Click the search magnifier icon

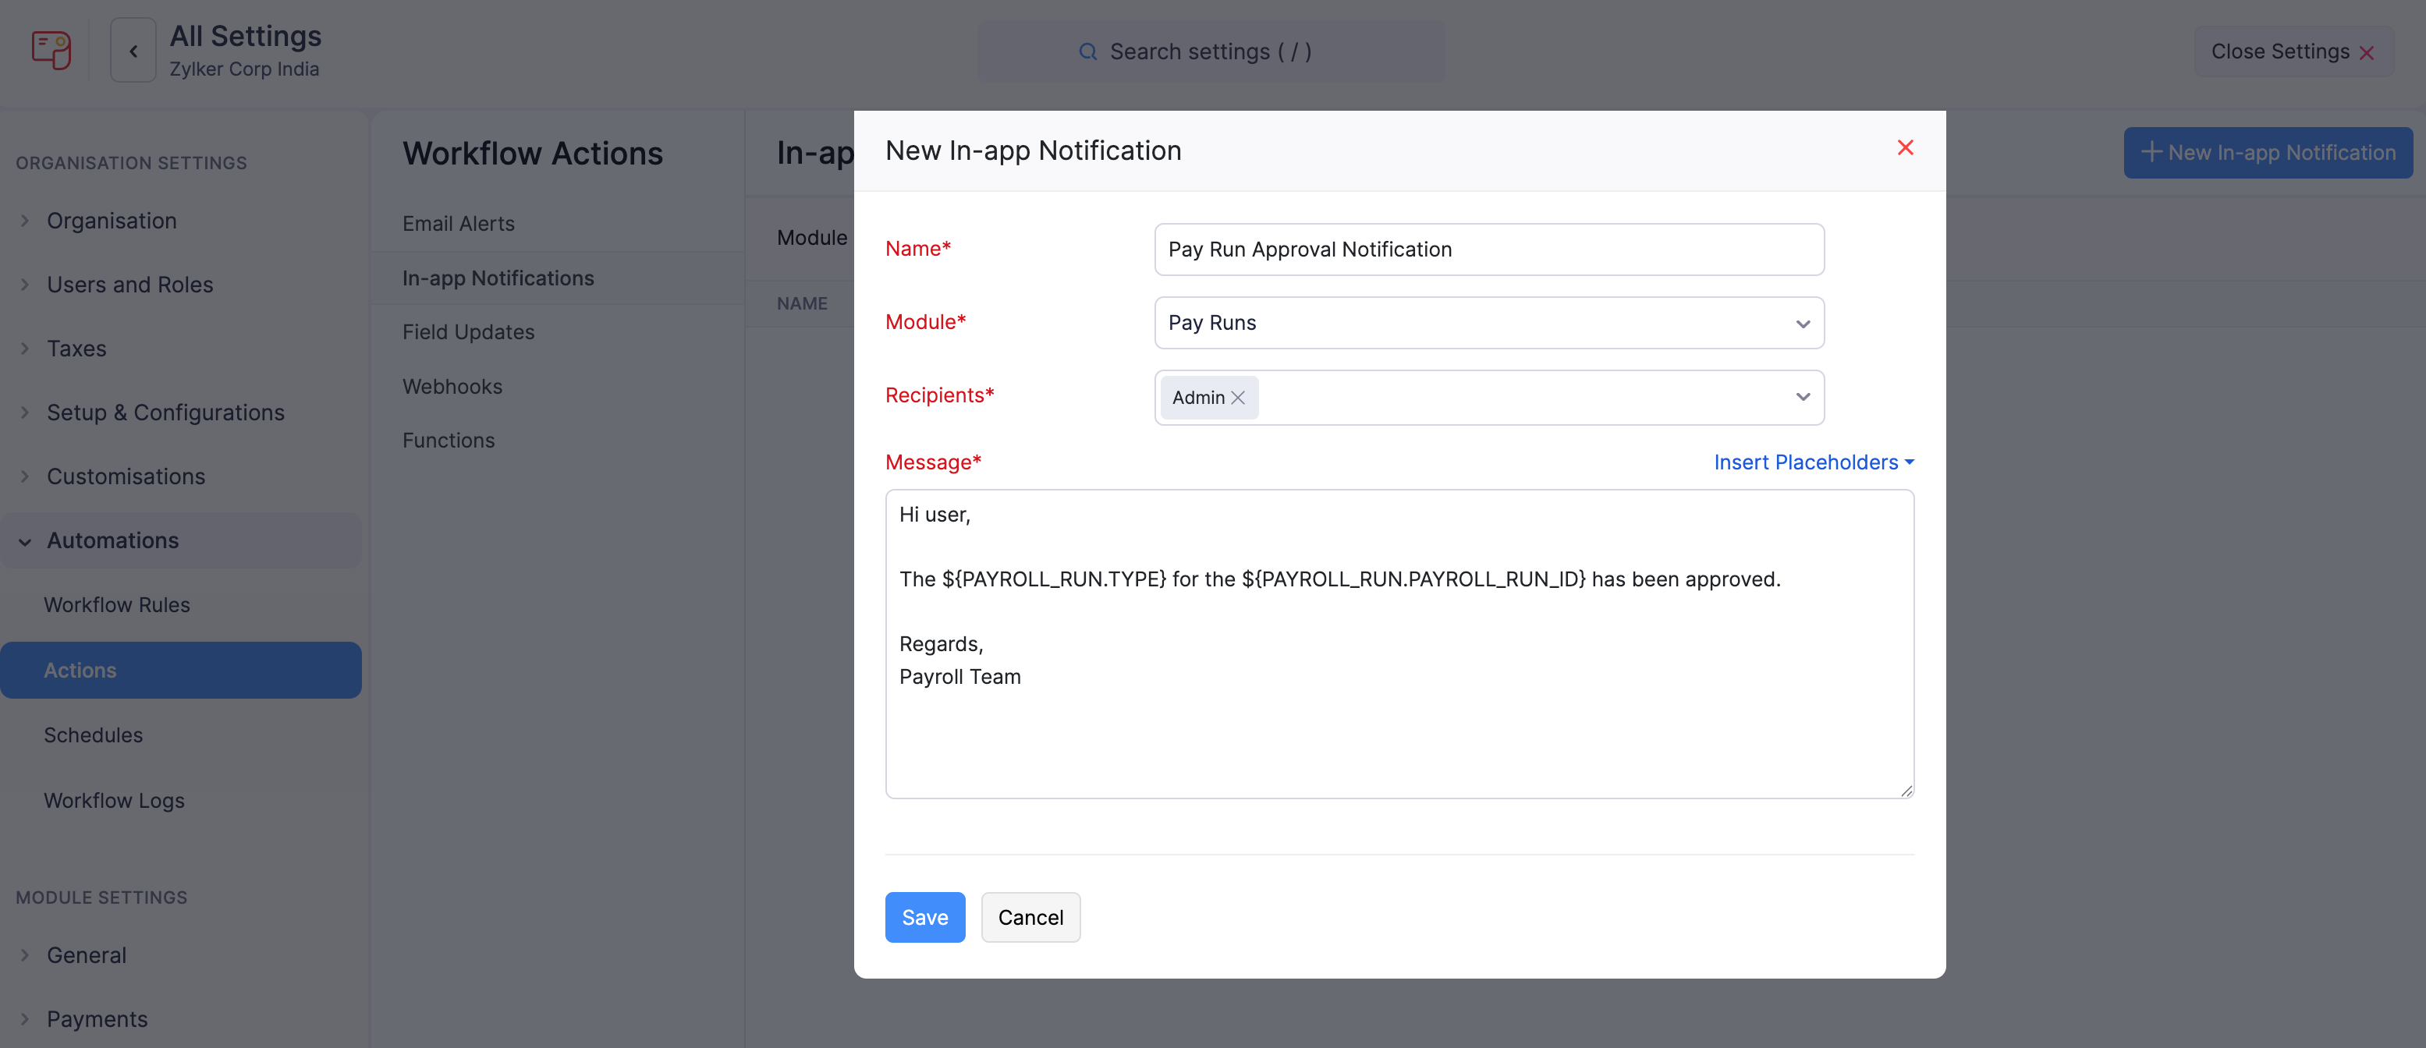1087,51
